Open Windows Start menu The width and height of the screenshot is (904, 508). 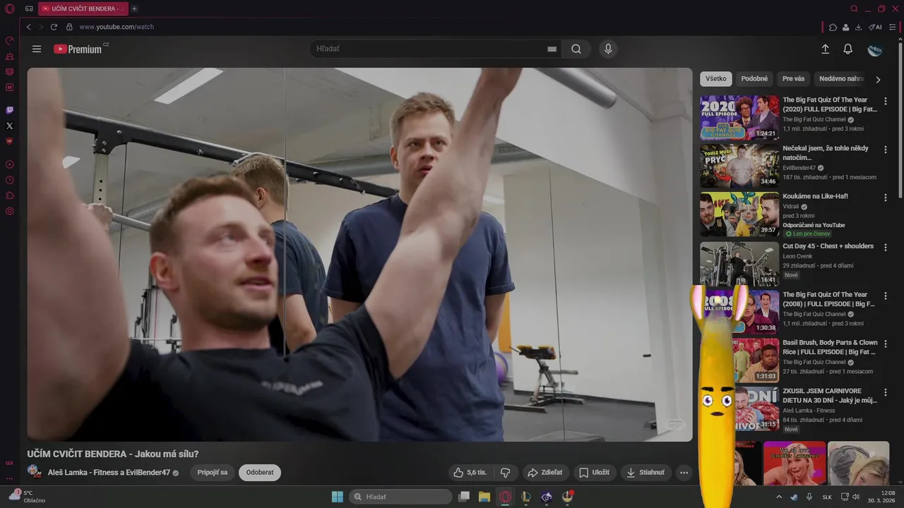tap(338, 497)
